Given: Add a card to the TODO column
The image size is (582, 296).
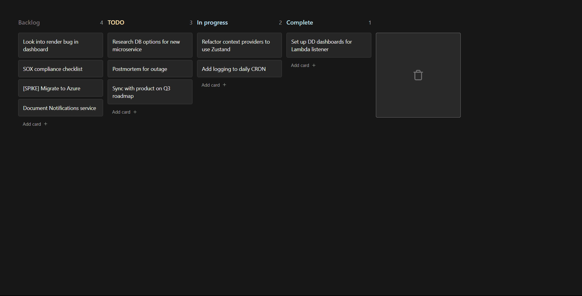Looking at the screenshot, I should 121,112.
